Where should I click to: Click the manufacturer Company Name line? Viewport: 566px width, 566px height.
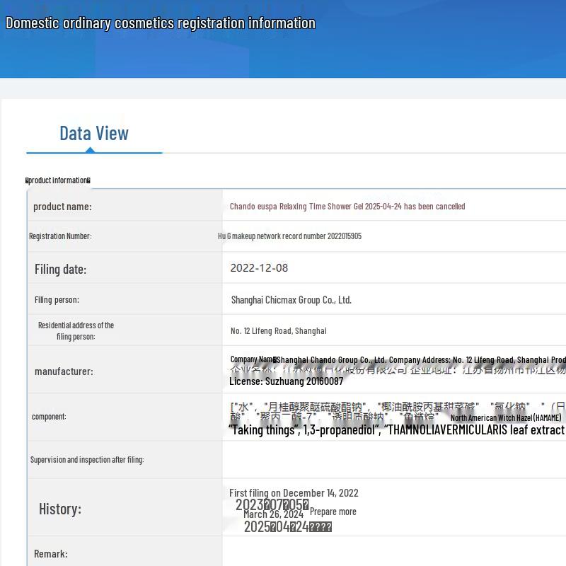[398, 359]
